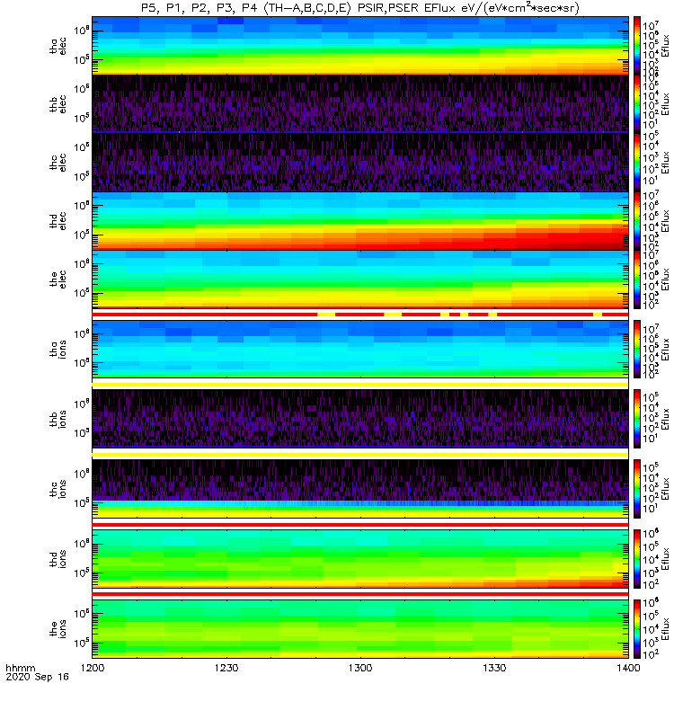This screenshot has height=719, width=674.
Task: Click the red status bar under thc ions
Action: click(x=360, y=525)
